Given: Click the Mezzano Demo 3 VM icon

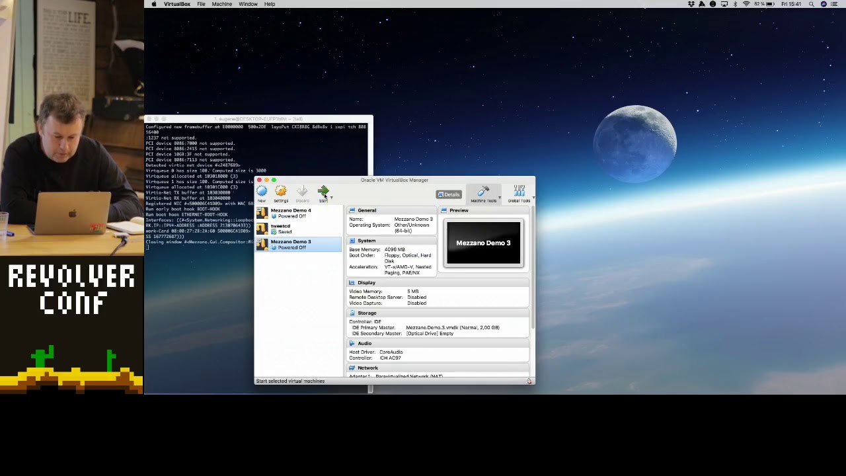Looking at the screenshot, I should click(x=262, y=244).
